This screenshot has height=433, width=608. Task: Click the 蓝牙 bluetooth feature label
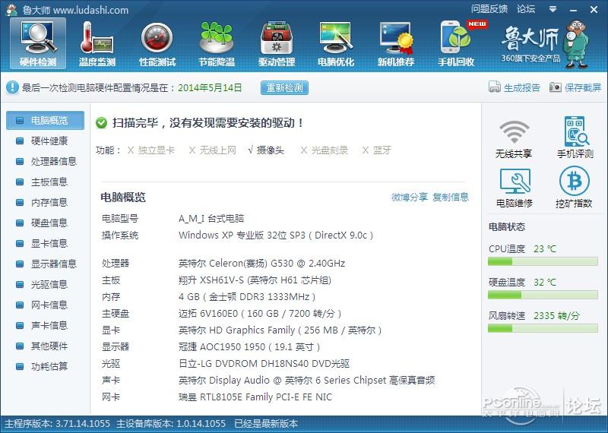[382, 150]
